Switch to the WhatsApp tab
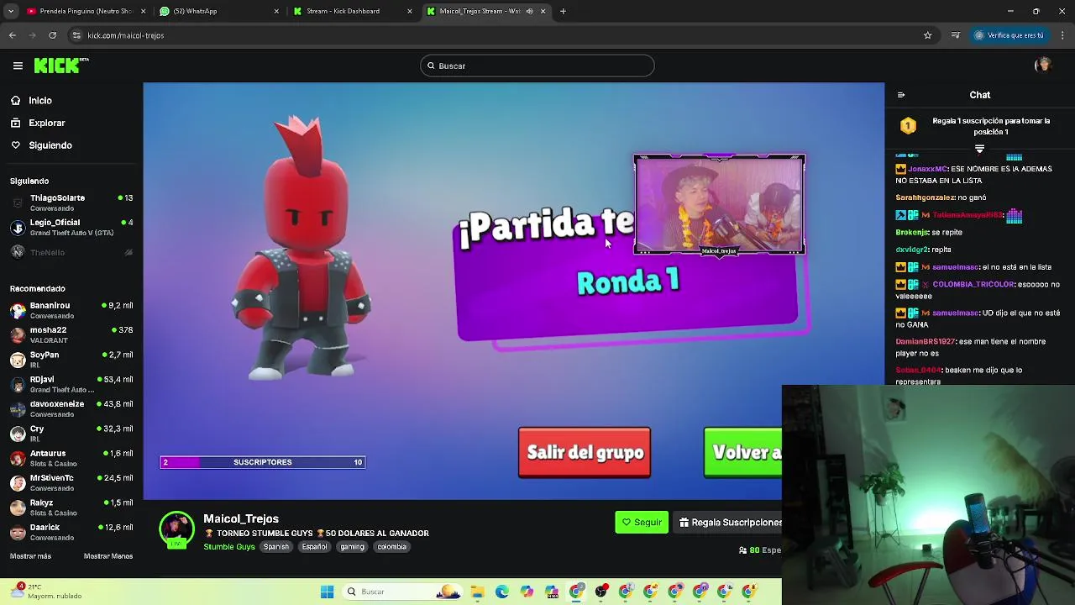Image resolution: width=1075 pixels, height=605 pixels. (x=218, y=11)
